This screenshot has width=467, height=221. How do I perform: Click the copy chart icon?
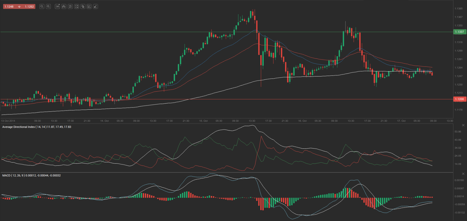83,6
